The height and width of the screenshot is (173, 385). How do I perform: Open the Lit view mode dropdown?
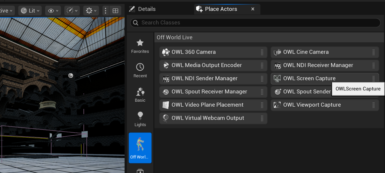[x=30, y=11]
